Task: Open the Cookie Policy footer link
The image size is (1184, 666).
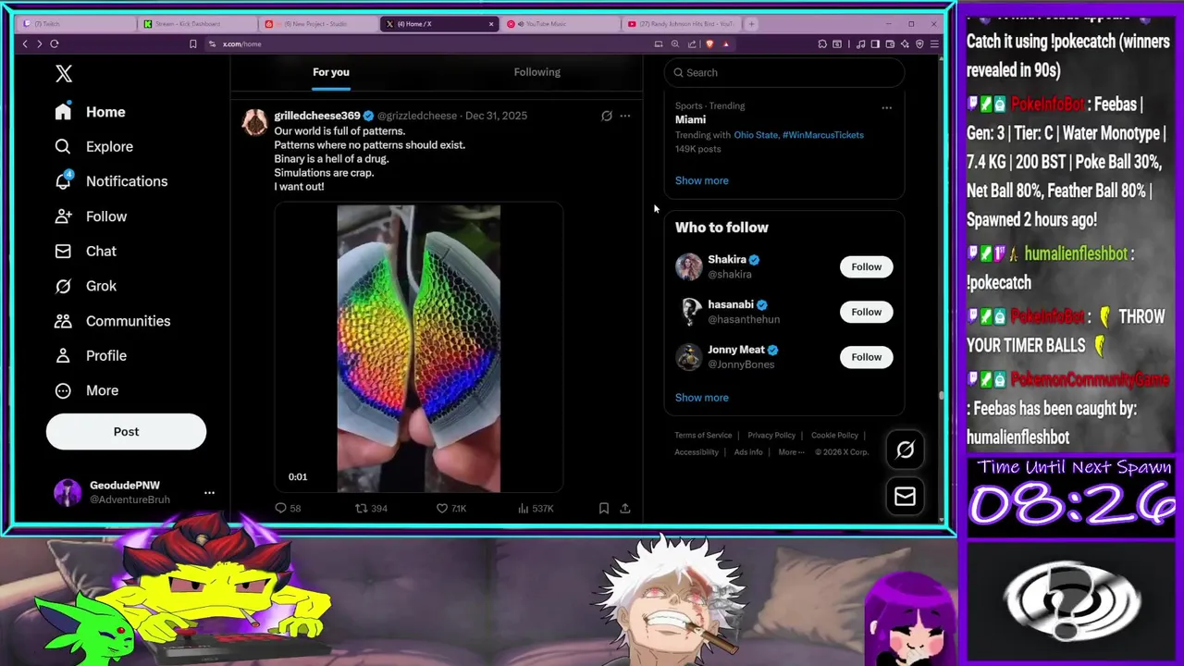Action: [834, 435]
